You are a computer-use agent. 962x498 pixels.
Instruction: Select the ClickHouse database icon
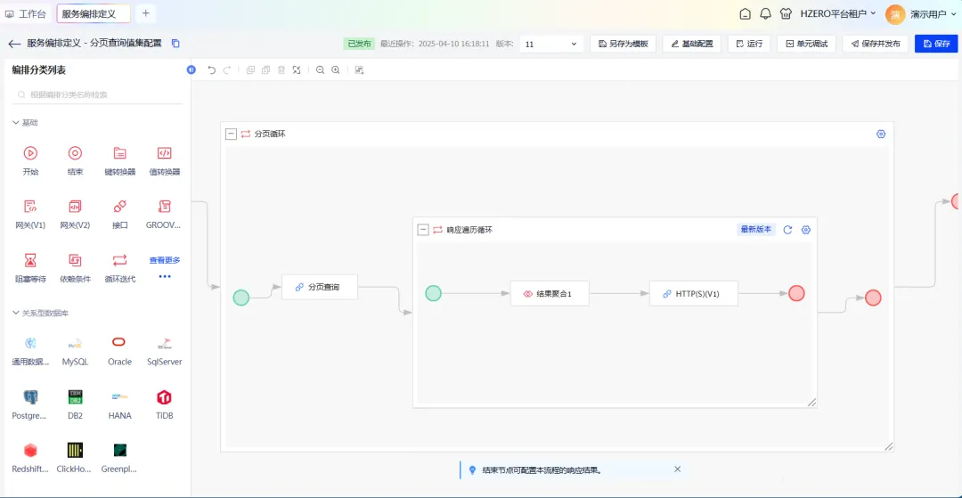(x=75, y=450)
